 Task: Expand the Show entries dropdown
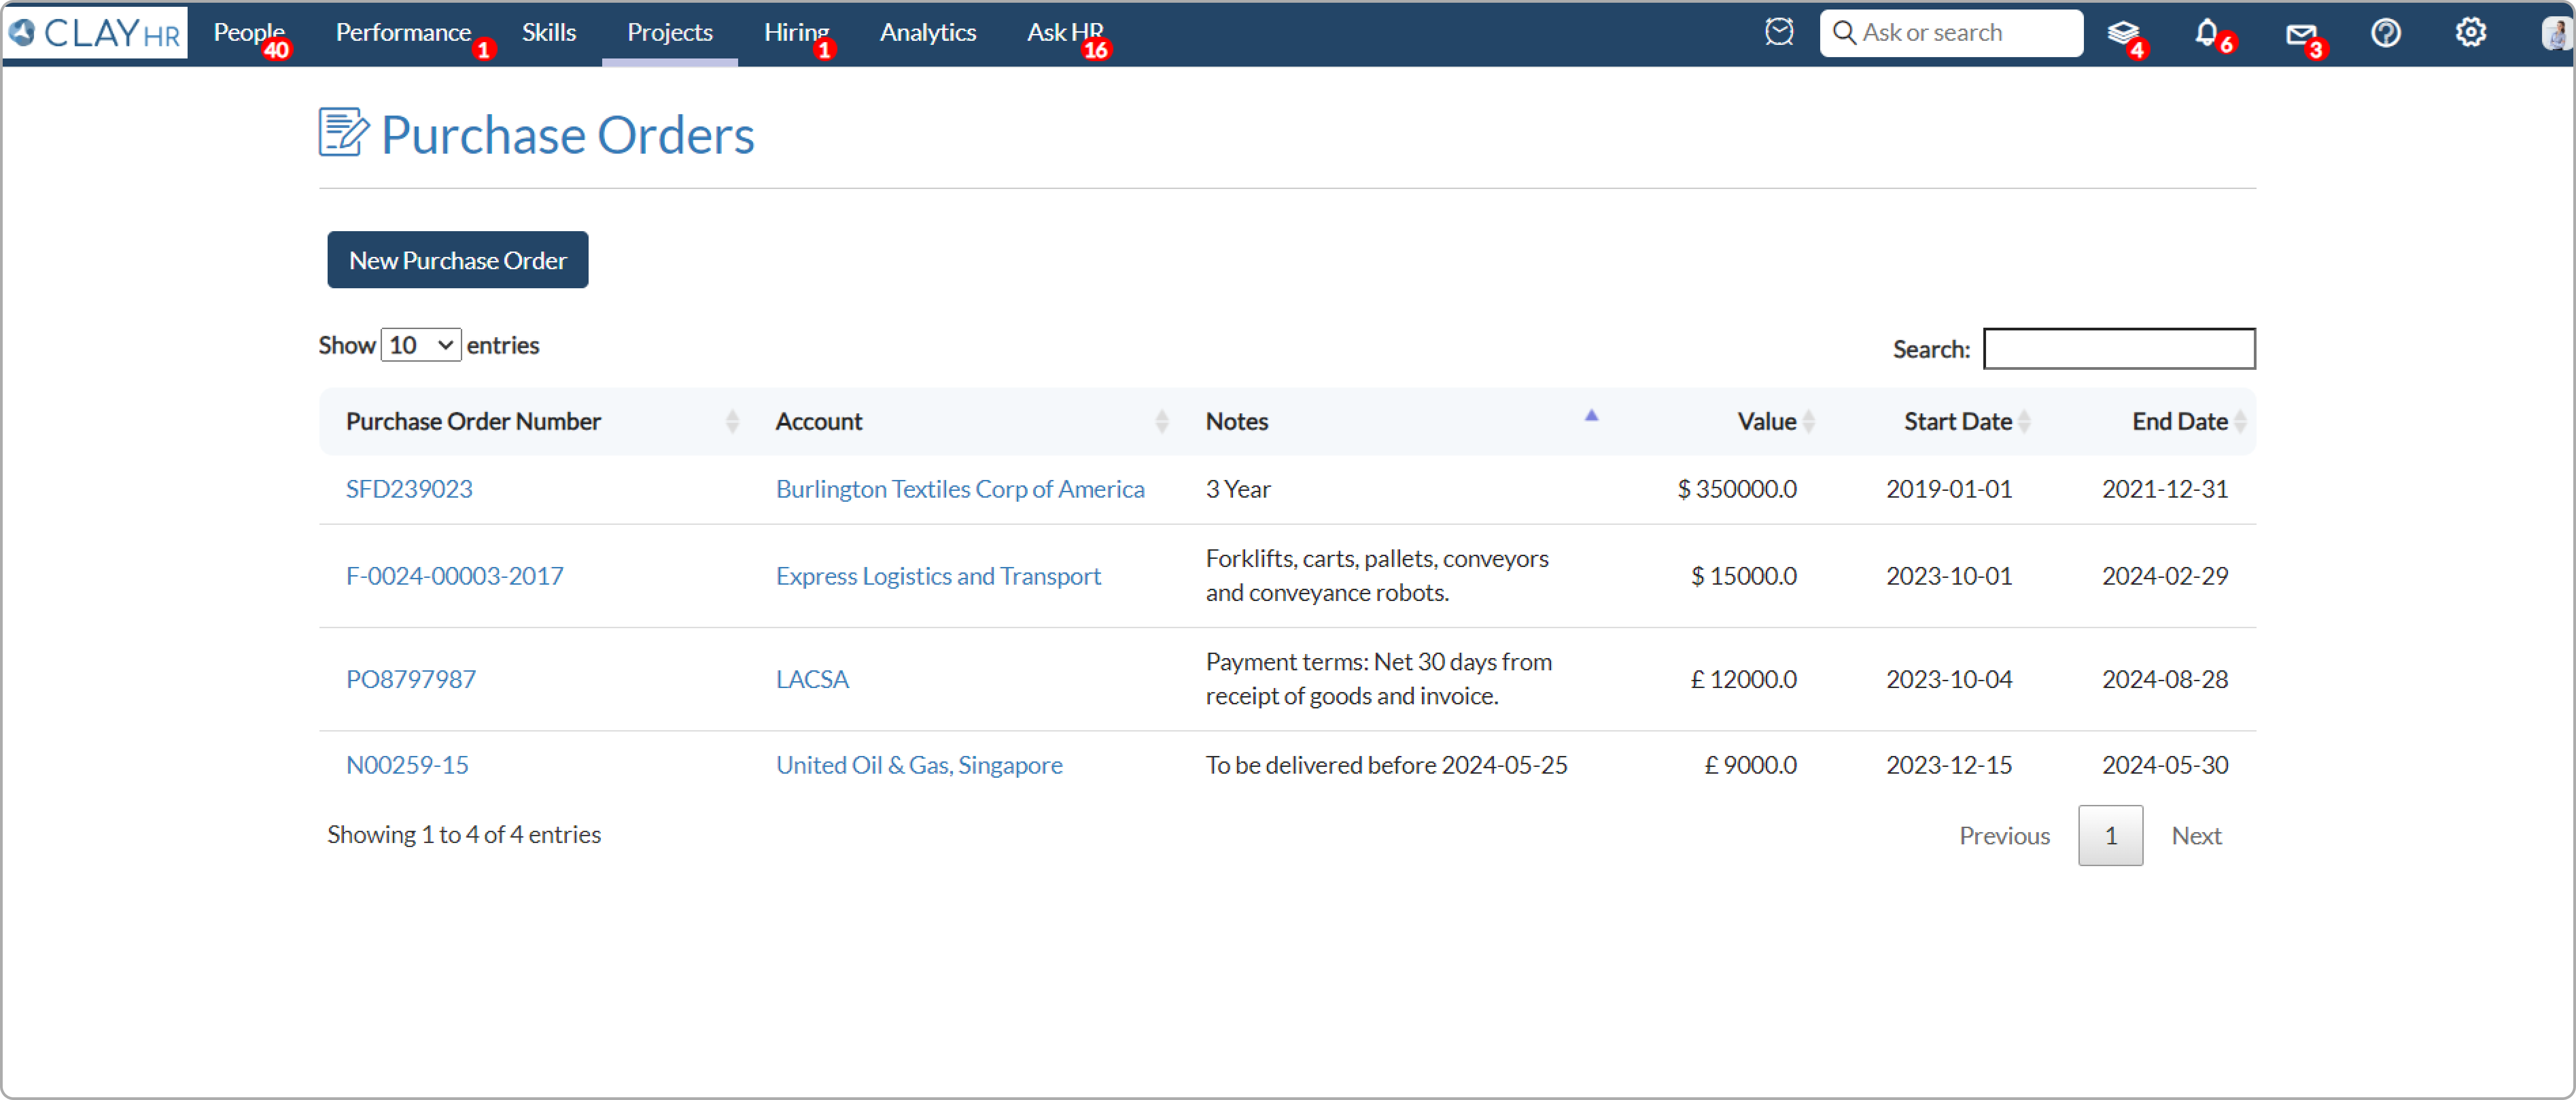pyautogui.click(x=421, y=345)
